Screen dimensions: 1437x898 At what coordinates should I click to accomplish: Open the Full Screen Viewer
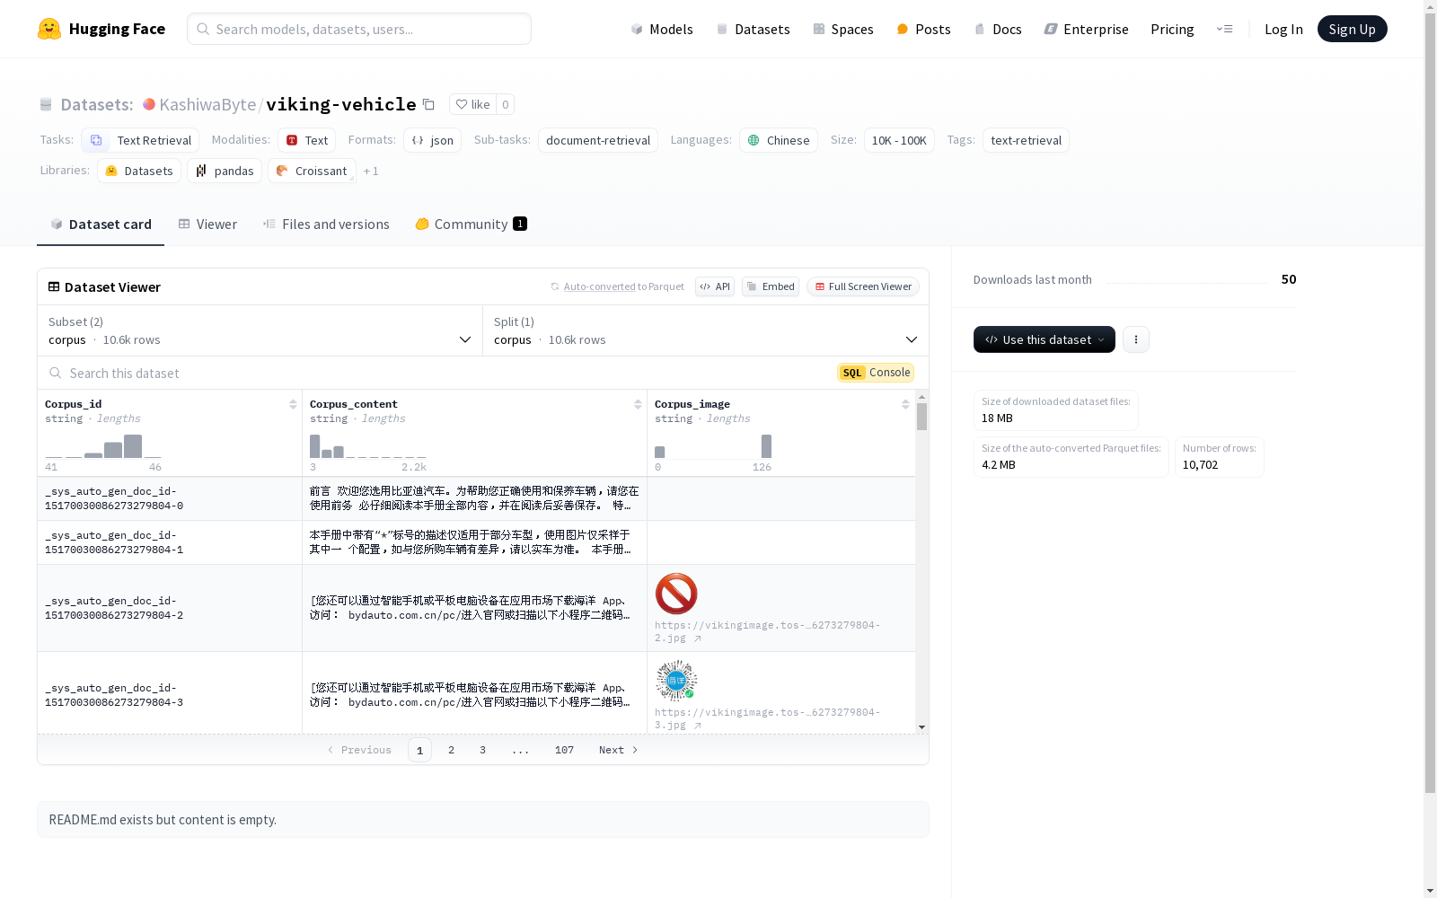863,286
